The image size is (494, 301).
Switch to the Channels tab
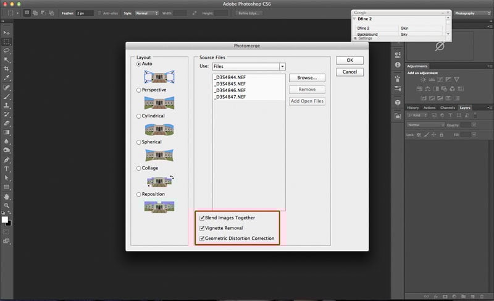tap(447, 108)
